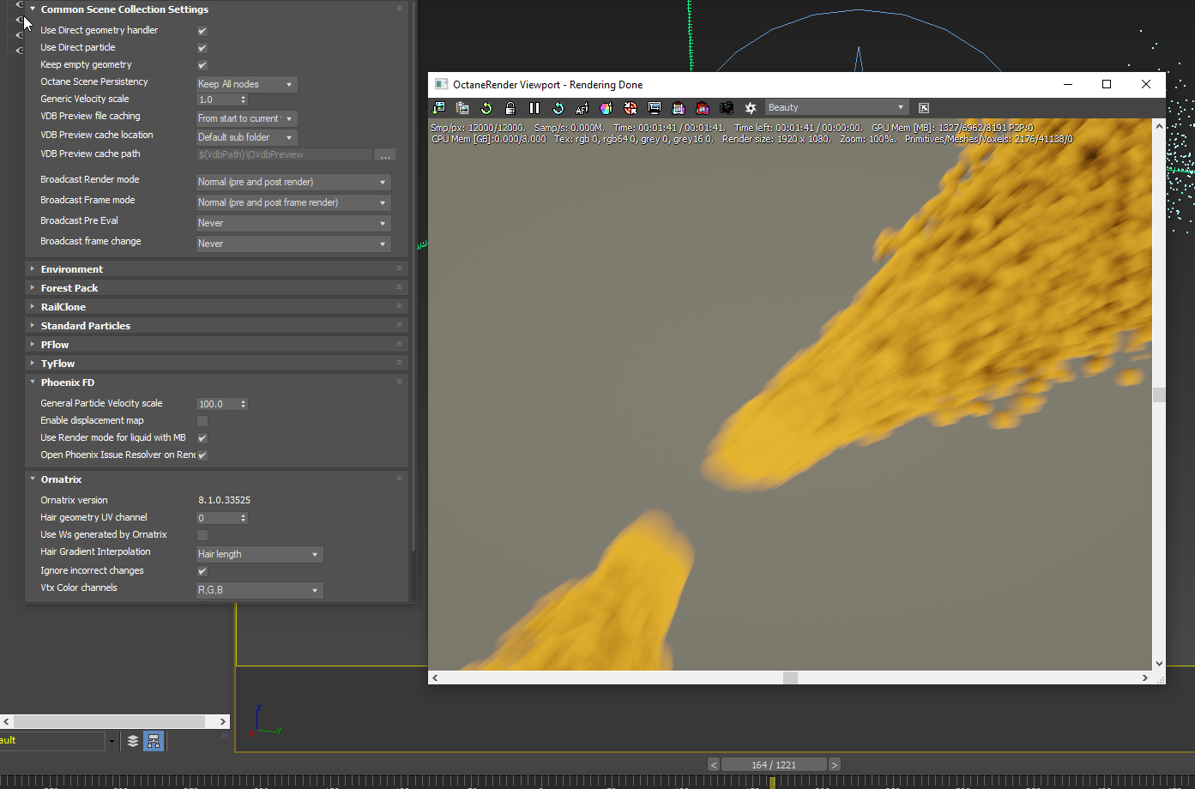Collapse Common Scene Collection Settings rollout
The width and height of the screenshot is (1195, 789).
(33, 9)
